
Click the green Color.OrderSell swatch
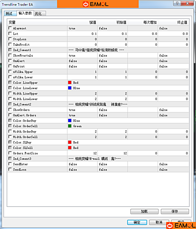click(70, 126)
